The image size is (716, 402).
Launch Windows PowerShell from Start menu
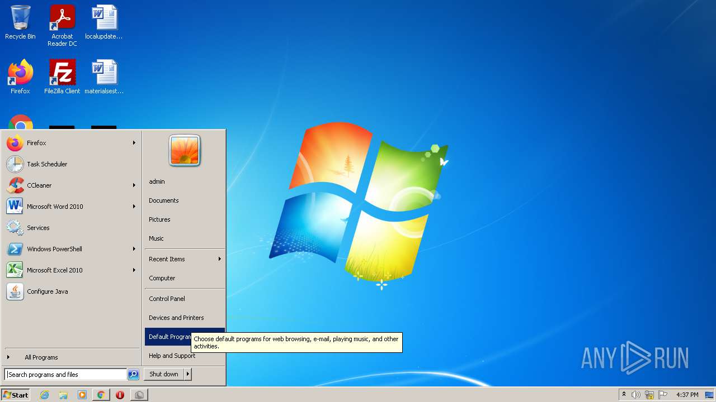[71, 249]
